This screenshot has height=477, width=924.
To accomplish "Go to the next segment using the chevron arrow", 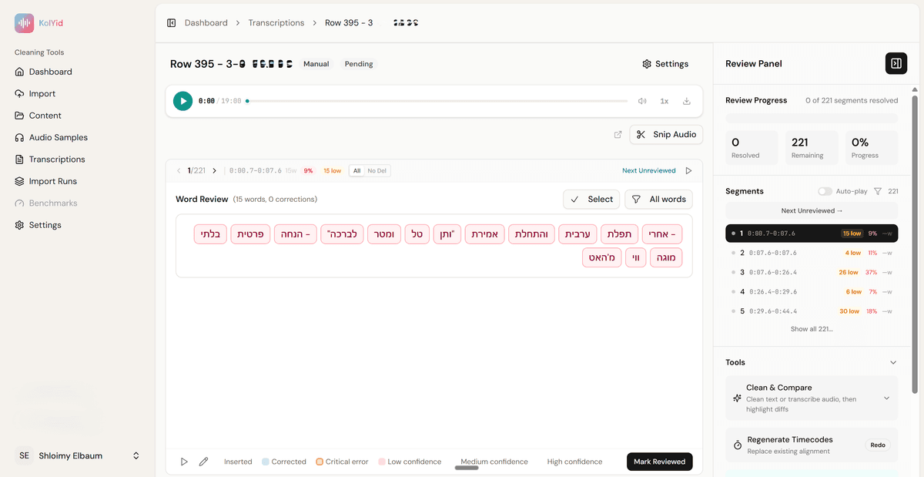I will 214,171.
